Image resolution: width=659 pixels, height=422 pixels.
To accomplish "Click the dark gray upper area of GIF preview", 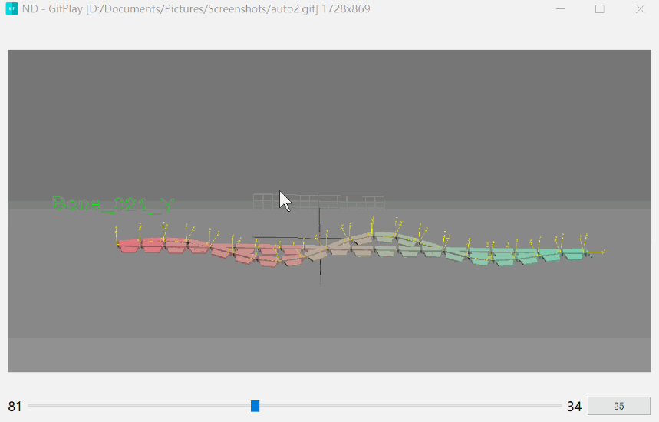I will [330, 115].
